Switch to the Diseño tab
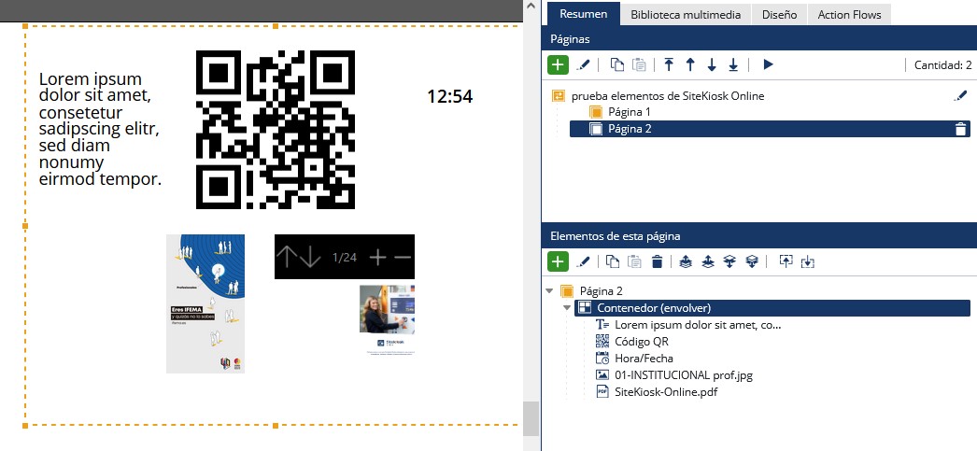Viewport: 977px width, 451px height. pos(778,14)
